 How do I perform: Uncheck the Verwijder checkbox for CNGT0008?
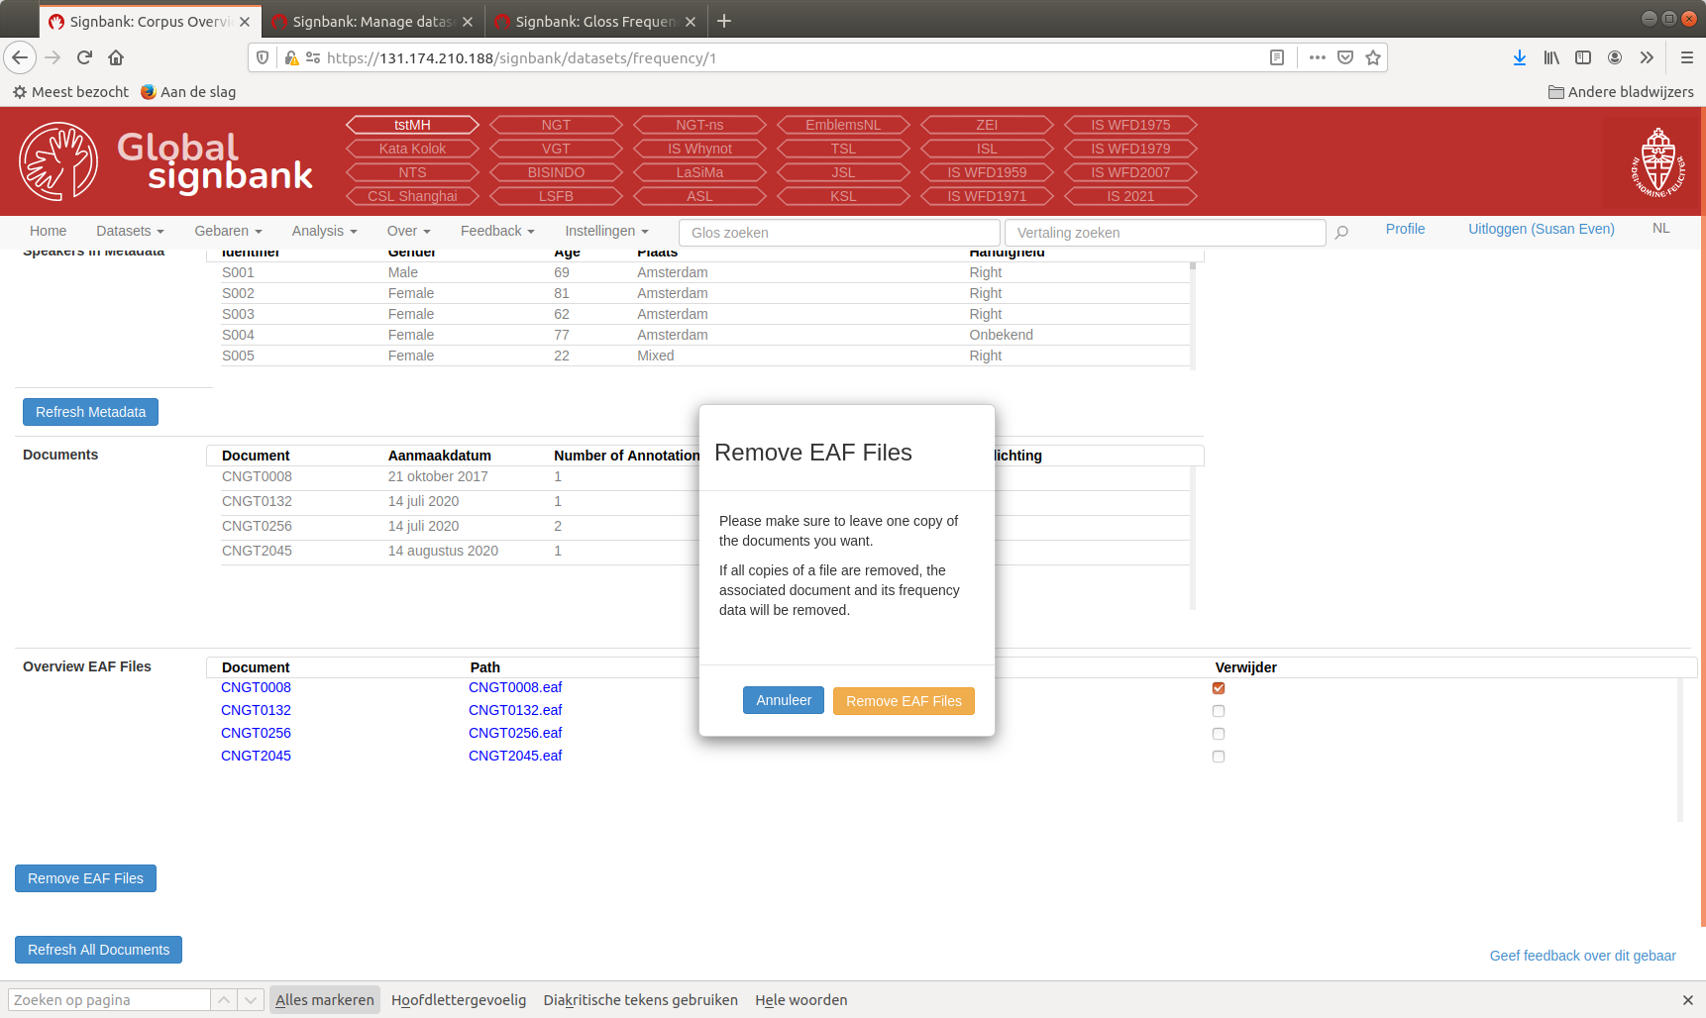click(x=1218, y=687)
